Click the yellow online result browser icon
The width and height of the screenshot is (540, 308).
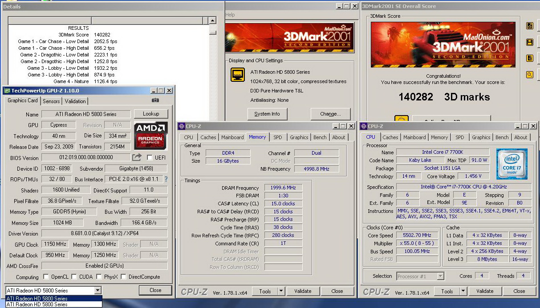(x=402, y=119)
